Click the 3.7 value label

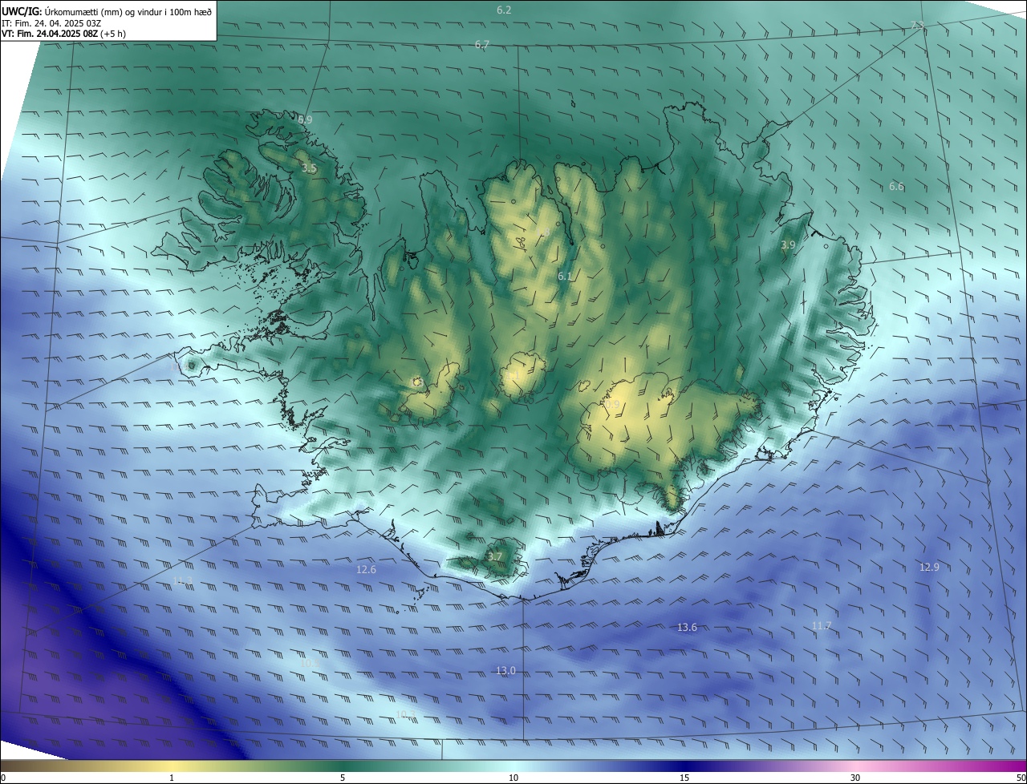494,557
